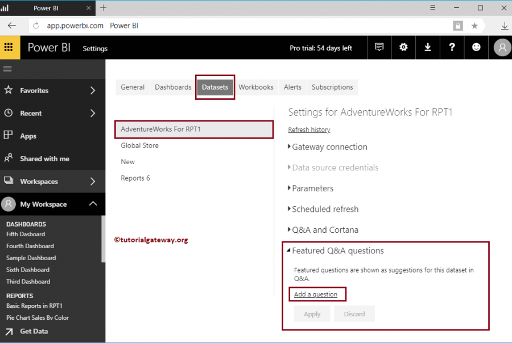512x343 pixels.
Task: Open the help question mark menu
Action: point(452,47)
